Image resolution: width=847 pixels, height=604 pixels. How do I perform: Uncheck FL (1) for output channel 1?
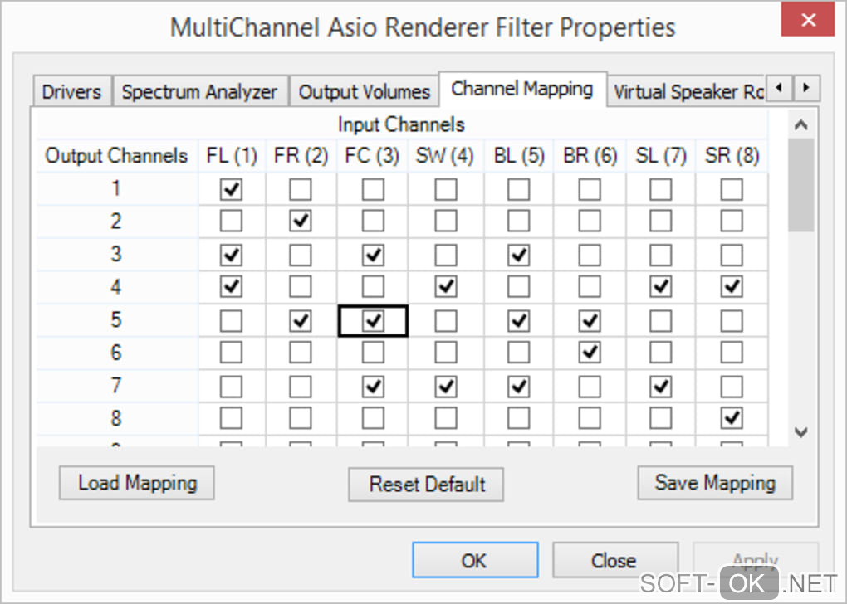pos(231,189)
